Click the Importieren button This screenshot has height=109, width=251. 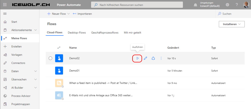click(82, 14)
